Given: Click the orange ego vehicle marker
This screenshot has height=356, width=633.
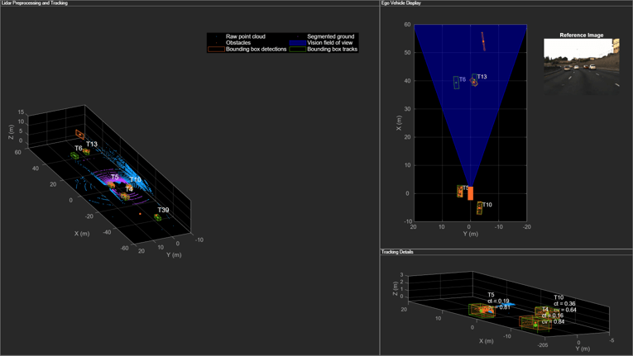Looking at the screenshot, I should [x=470, y=193].
